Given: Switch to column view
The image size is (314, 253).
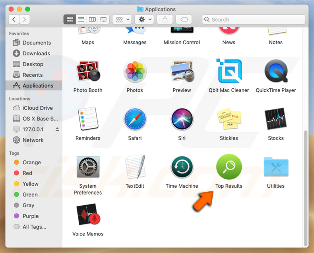Looking at the screenshot, I should coord(92,19).
